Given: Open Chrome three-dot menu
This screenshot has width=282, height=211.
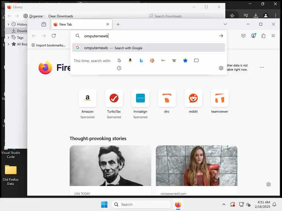Looking at the screenshot, I should pyautogui.click(x=275, y=16).
